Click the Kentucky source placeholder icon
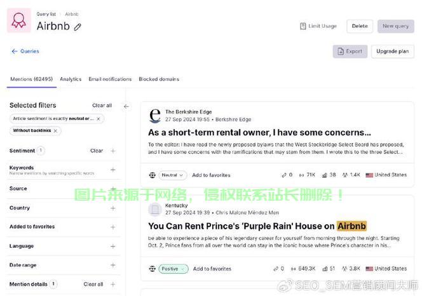Image resolution: width=422 pixels, height=296 pixels. (155, 209)
